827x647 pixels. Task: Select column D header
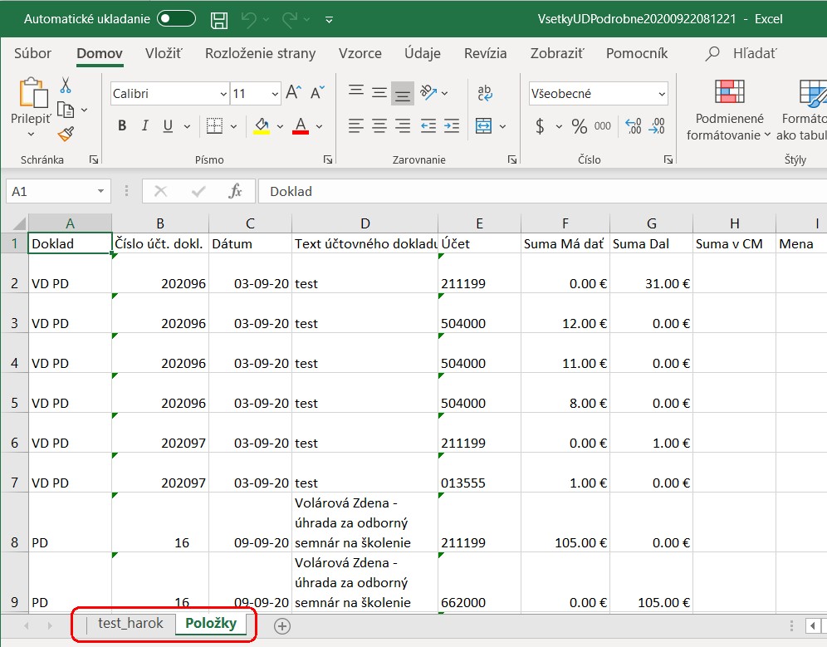pyautogui.click(x=365, y=223)
